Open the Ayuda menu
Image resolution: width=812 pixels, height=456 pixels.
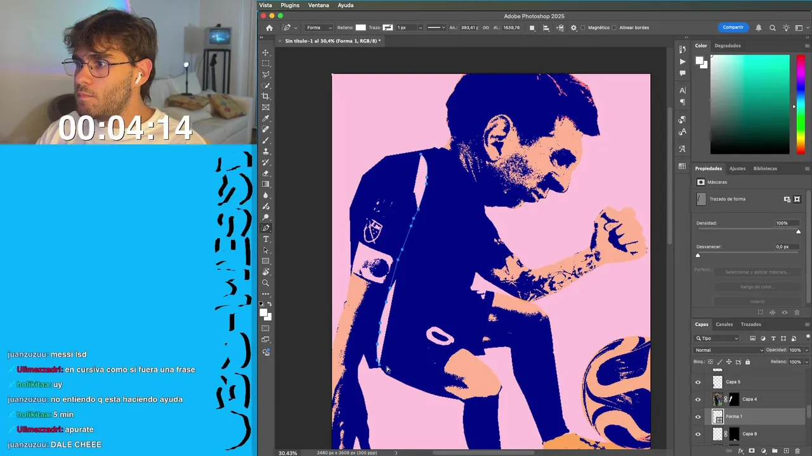[x=346, y=5]
